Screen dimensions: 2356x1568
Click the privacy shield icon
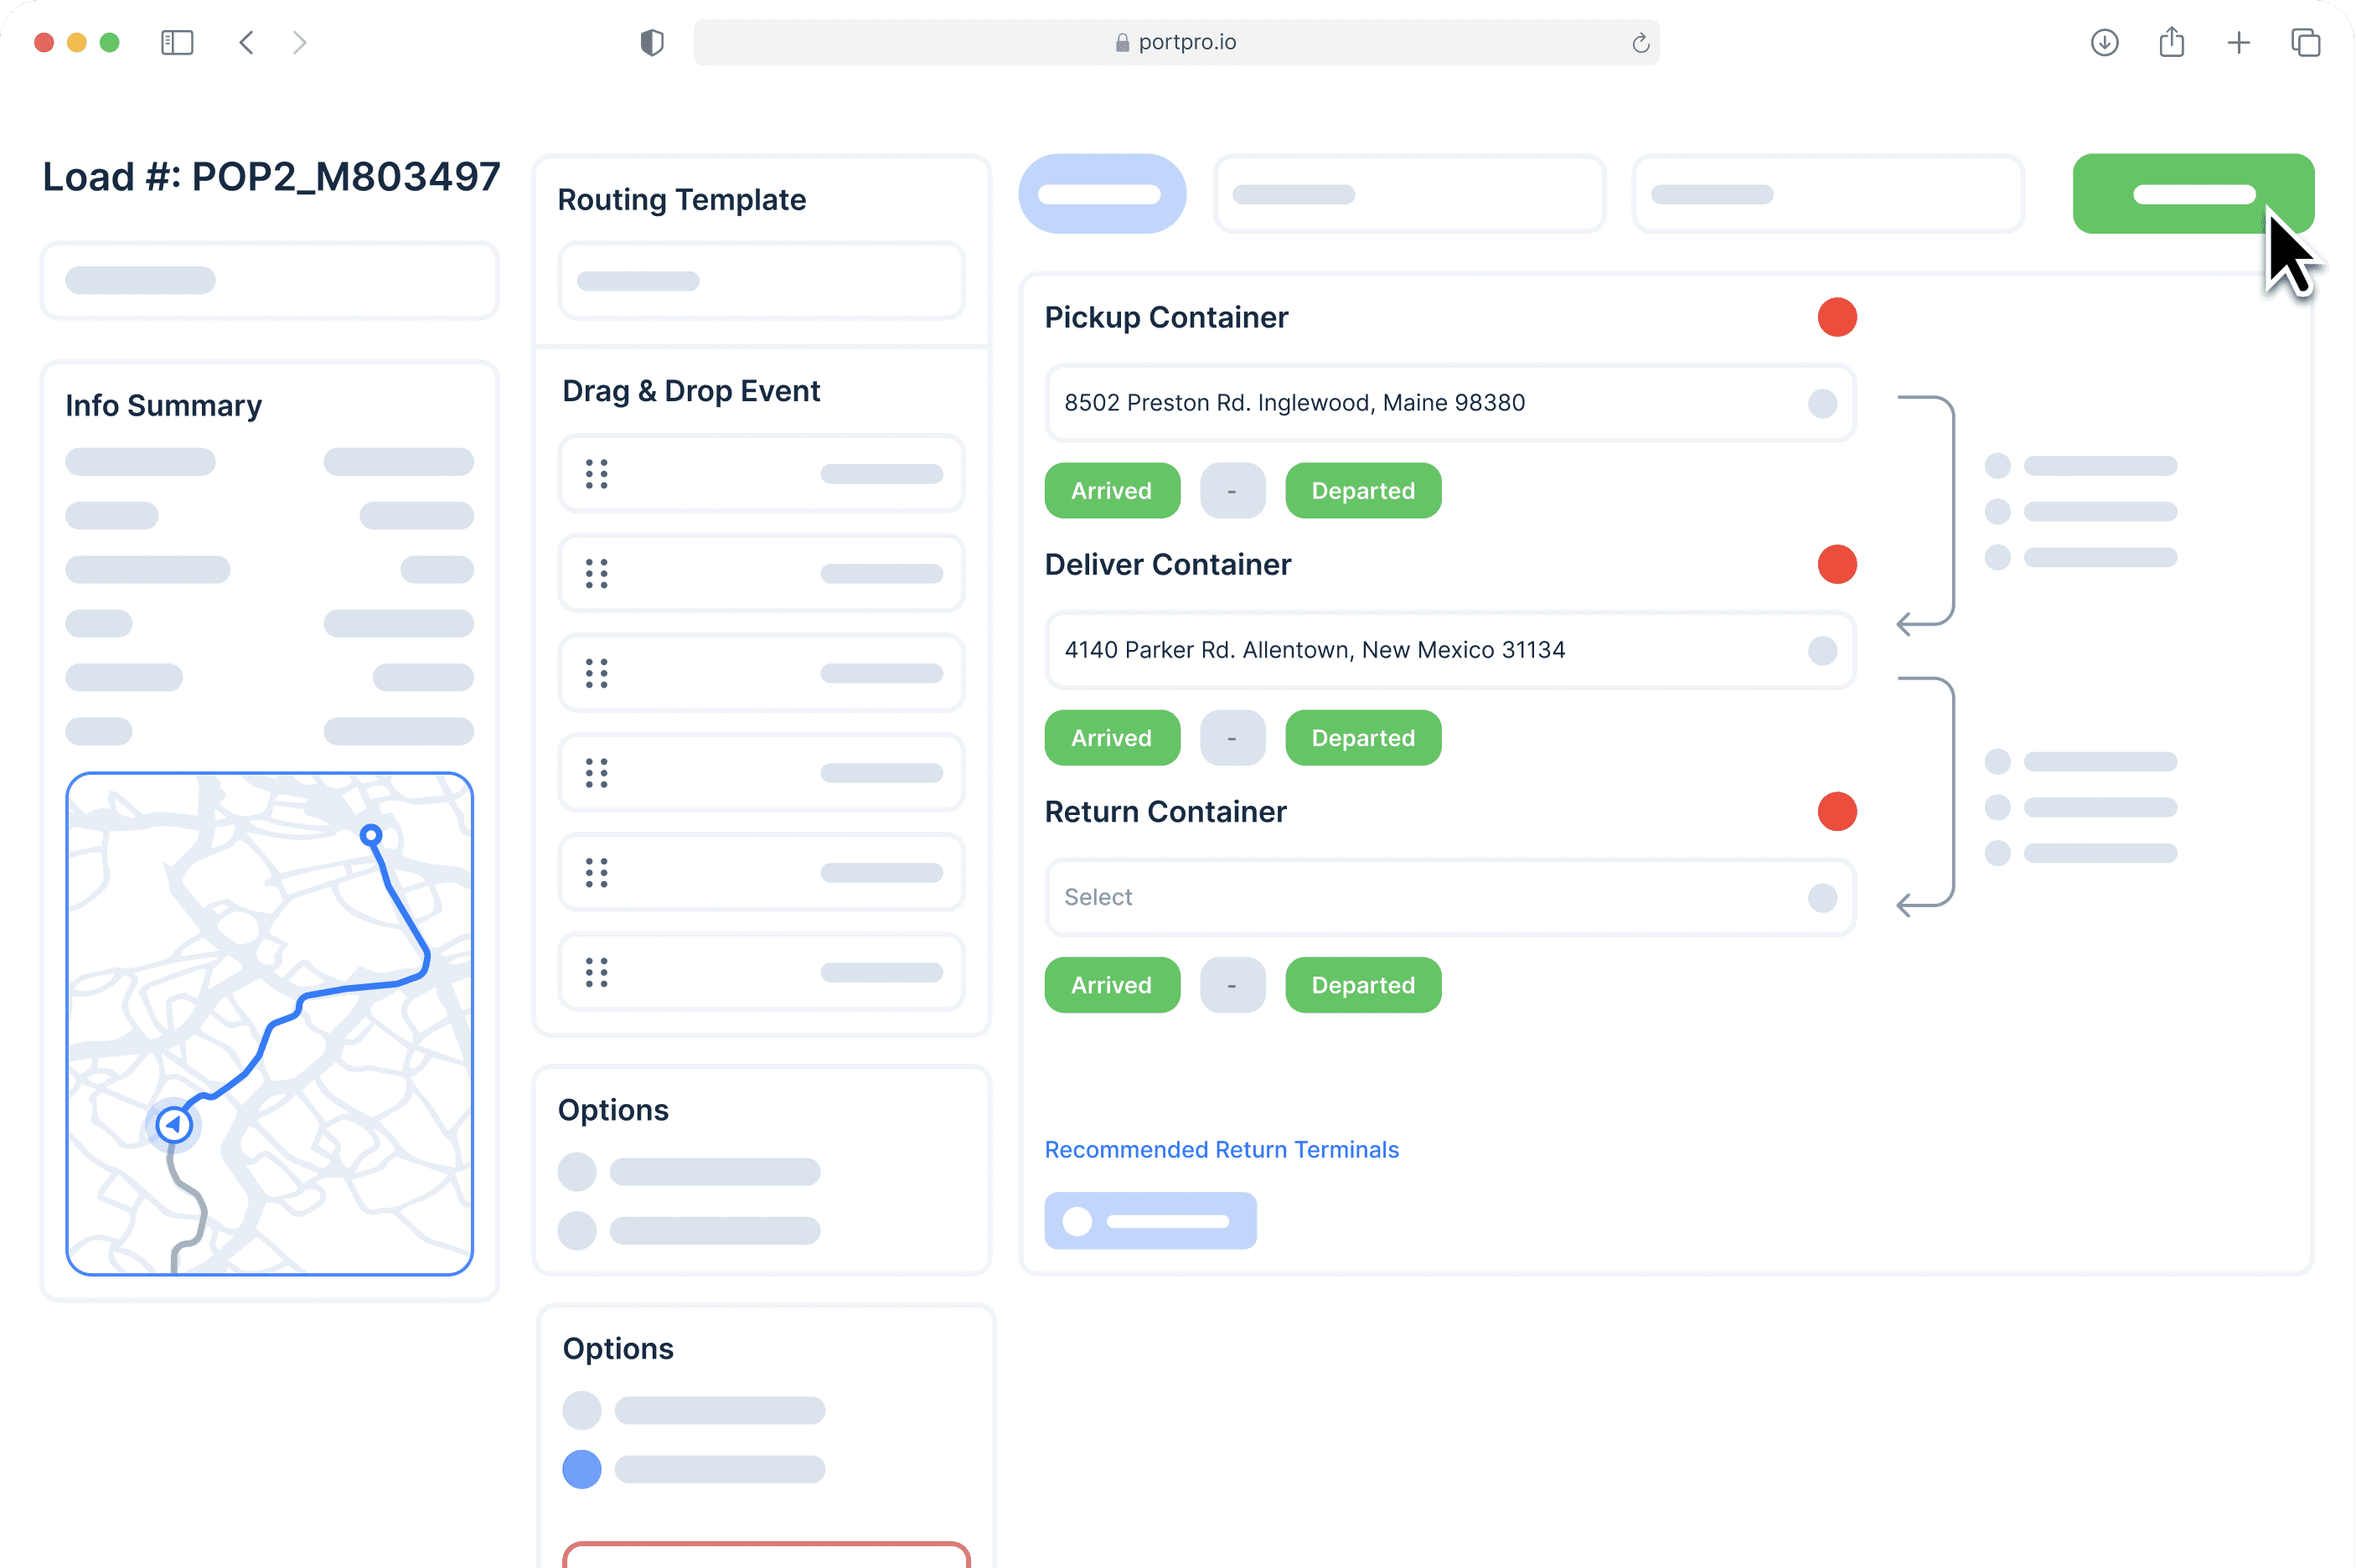point(652,42)
